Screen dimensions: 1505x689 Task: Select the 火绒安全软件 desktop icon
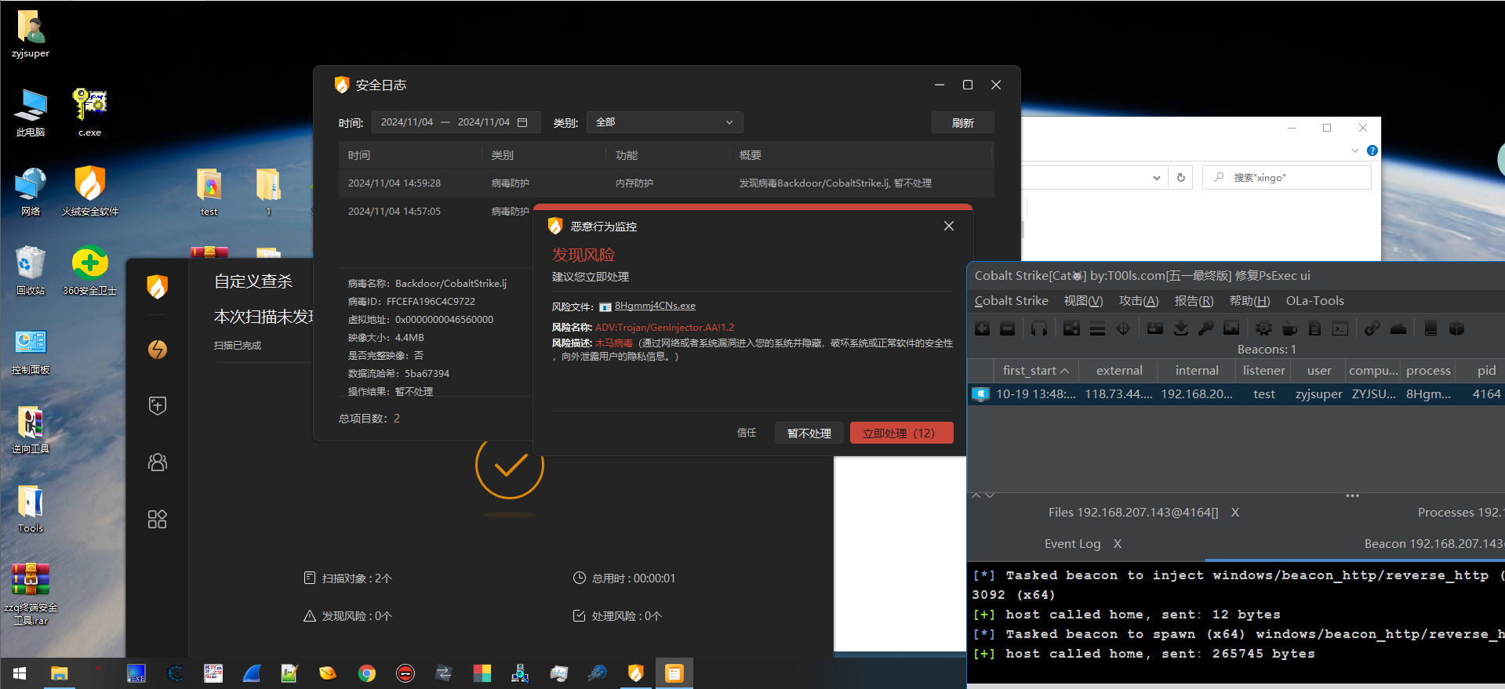(89, 190)
